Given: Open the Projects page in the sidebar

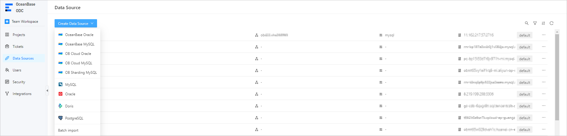Looking at the screenshot, I should [19, 35].
